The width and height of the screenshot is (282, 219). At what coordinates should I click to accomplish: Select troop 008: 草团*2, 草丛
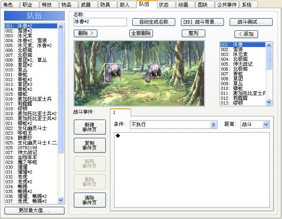31,60
